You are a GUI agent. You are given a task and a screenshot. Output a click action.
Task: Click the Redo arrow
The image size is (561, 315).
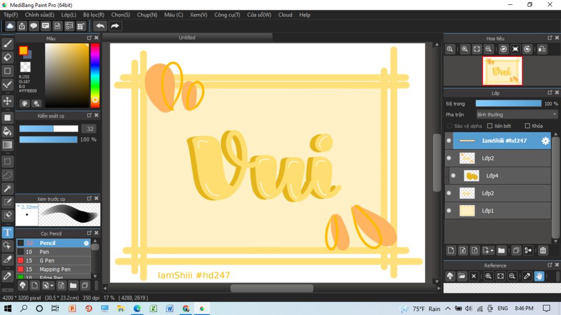point(115,26)
